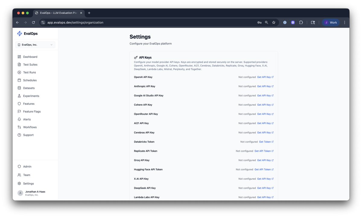Image resolution: width=362 pixels, height=217 pixels.
Task: Click the password key icon in address bar
Action: point(259,23)
